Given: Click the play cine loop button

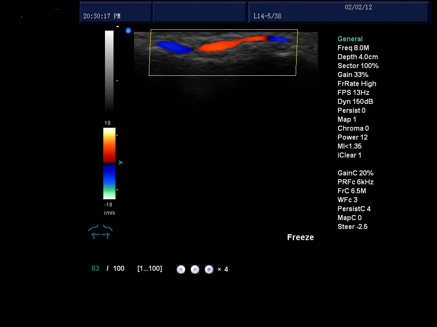Looking at the screenshot, I should 195,269.
